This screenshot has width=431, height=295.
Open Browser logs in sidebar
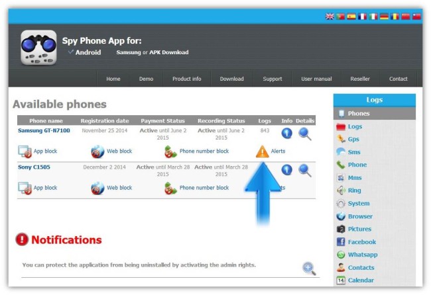tap(360, 216)
